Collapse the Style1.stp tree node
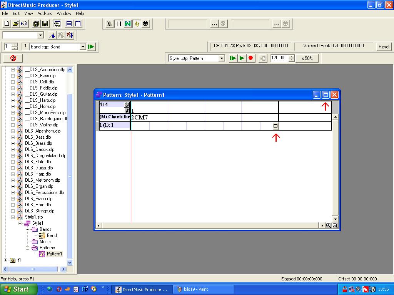This screenshot has height=295, width=394. (x=13, y=217)
